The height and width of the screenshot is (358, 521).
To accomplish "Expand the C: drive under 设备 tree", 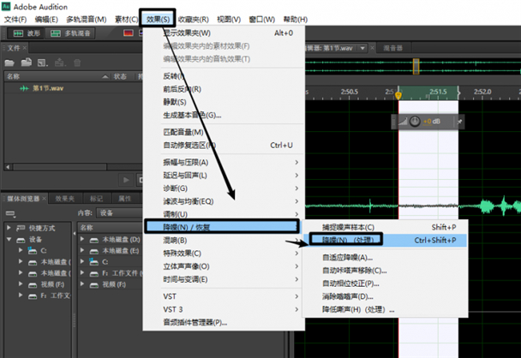I will pyautogui.click(x=21, y=250).
